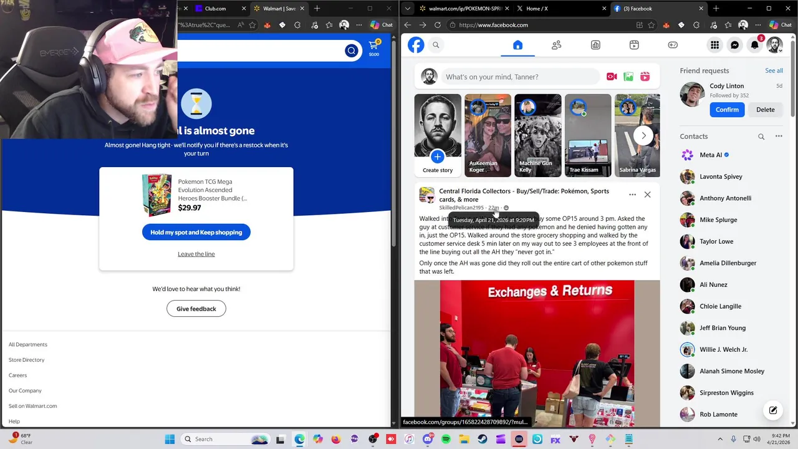Click Hold my spot and Keep shopping
The image size is (798, 449).
click(196, 232)
